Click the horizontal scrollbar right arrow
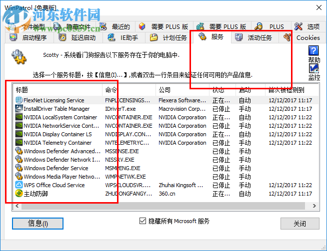The width and height of the screenshot is (327, 251). (314, 206)
